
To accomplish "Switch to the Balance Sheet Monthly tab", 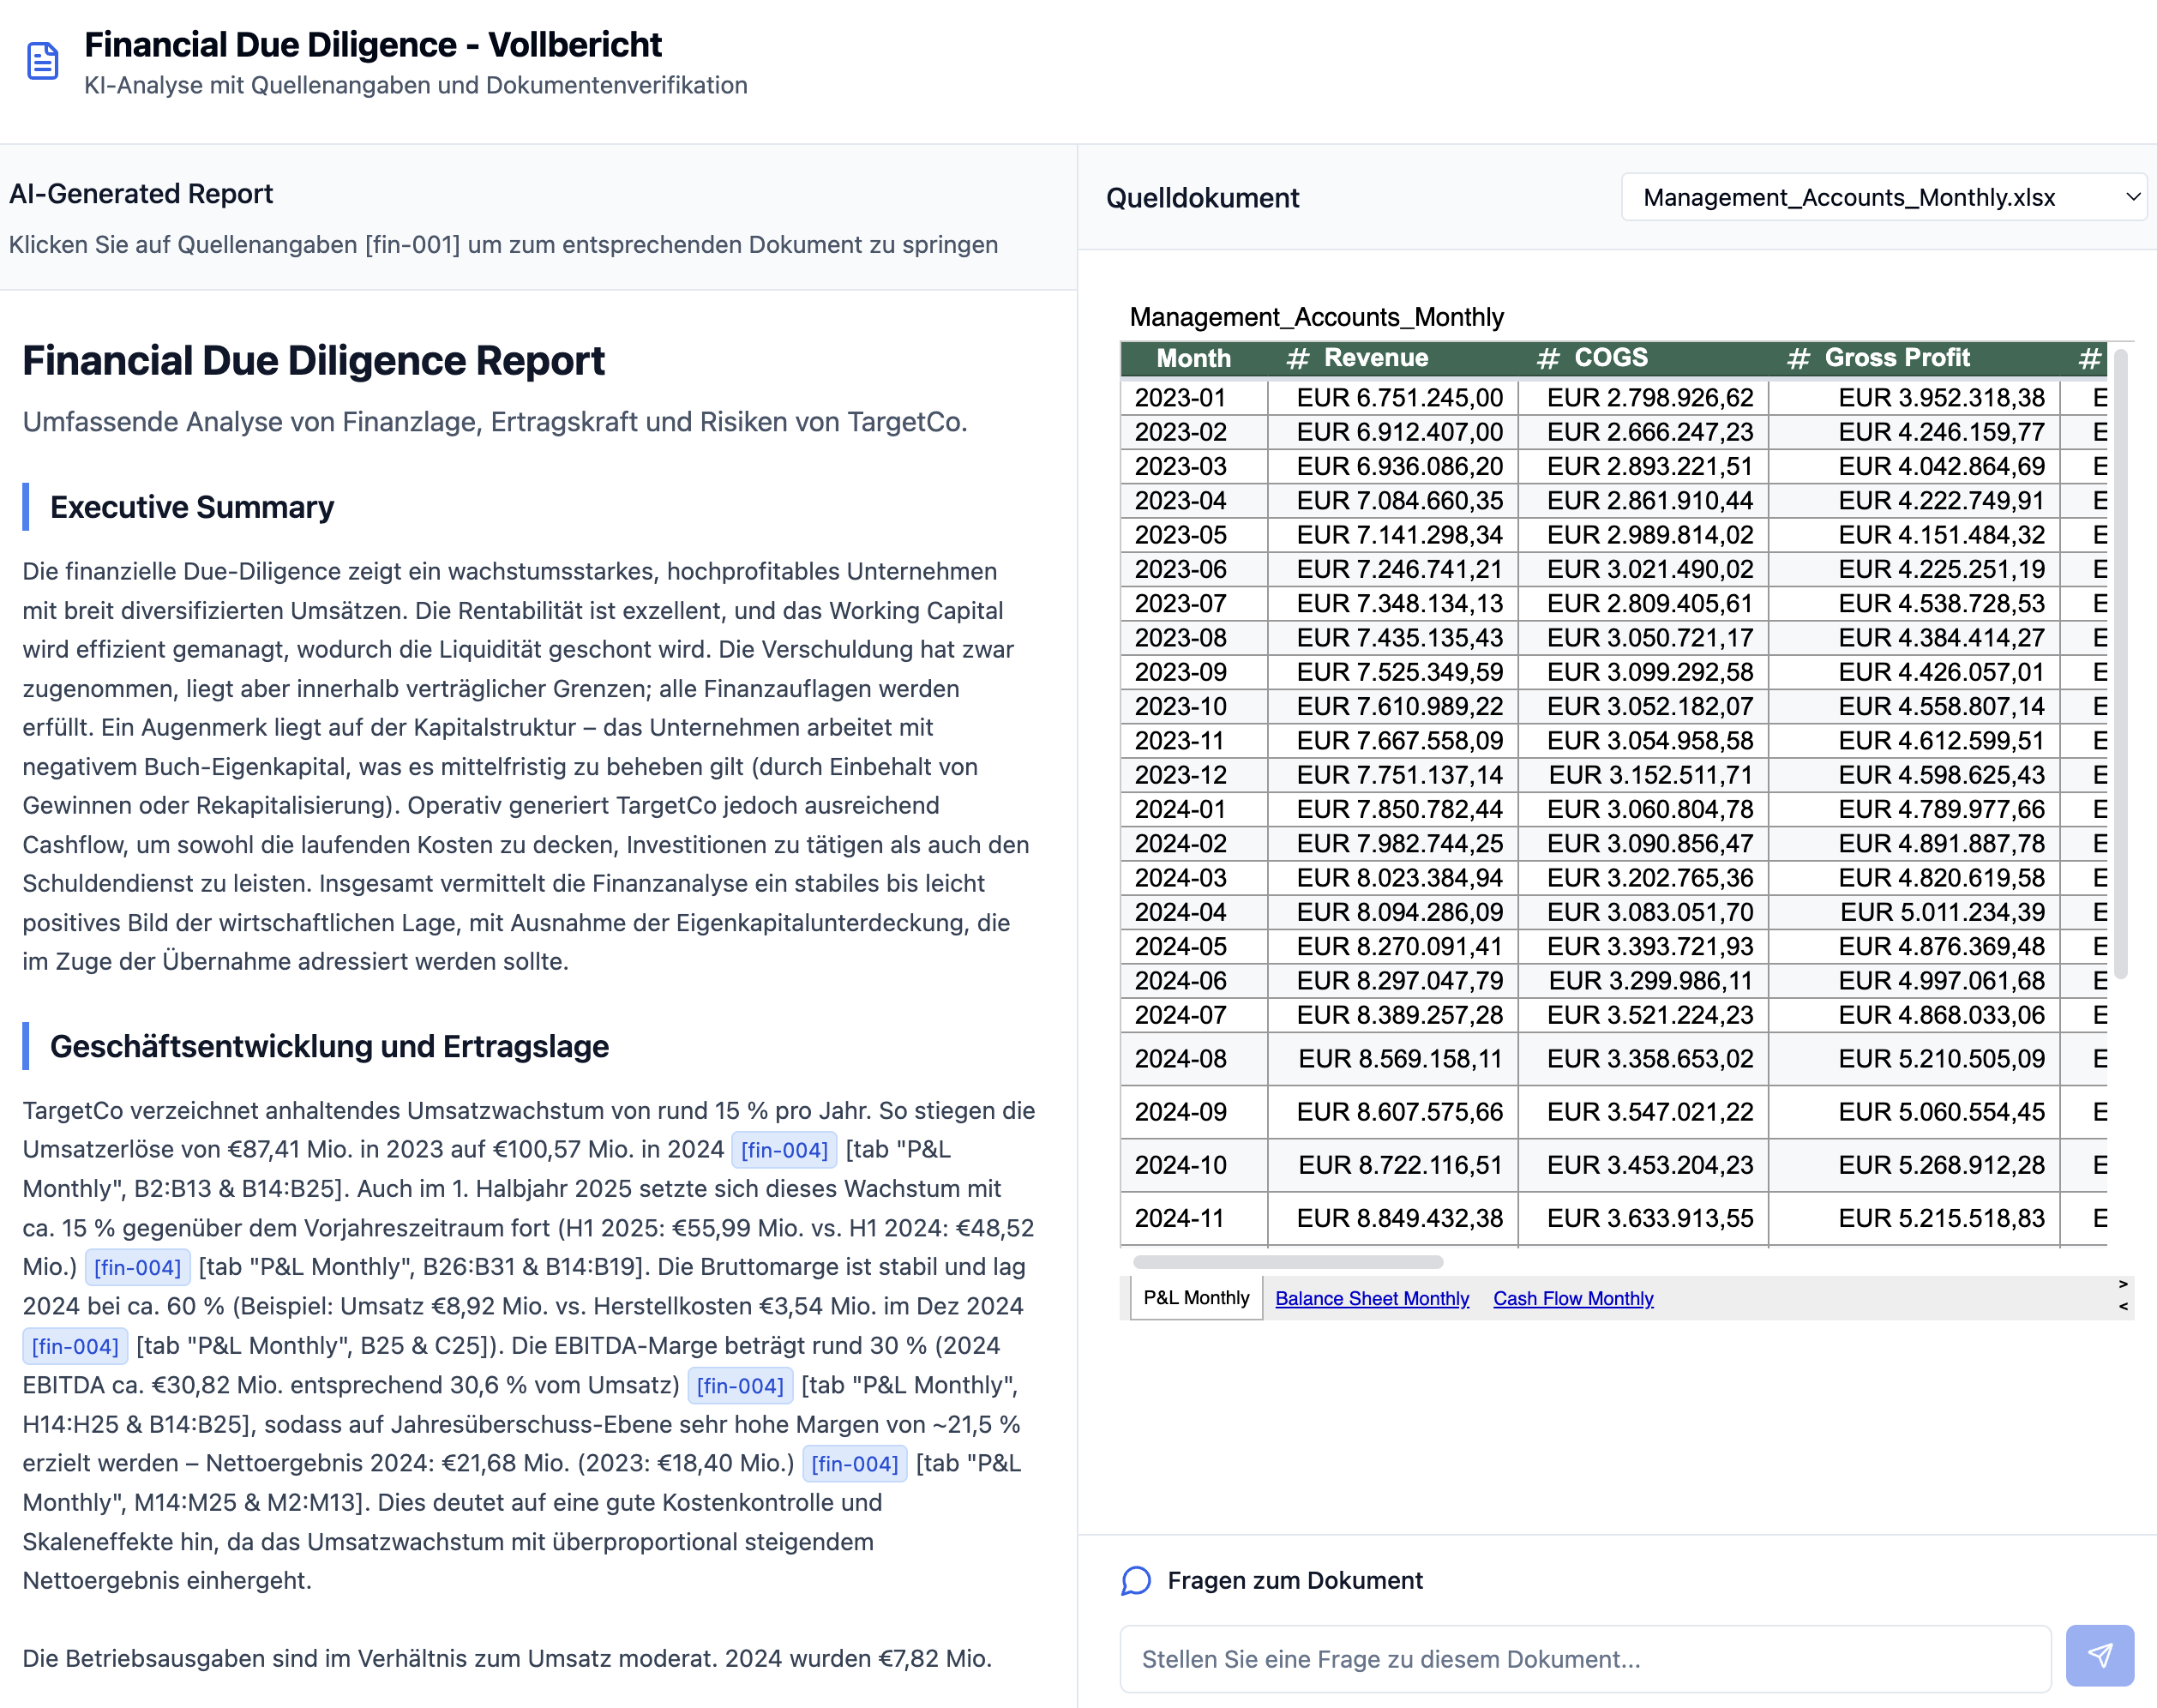I will pos(1371,1298).
